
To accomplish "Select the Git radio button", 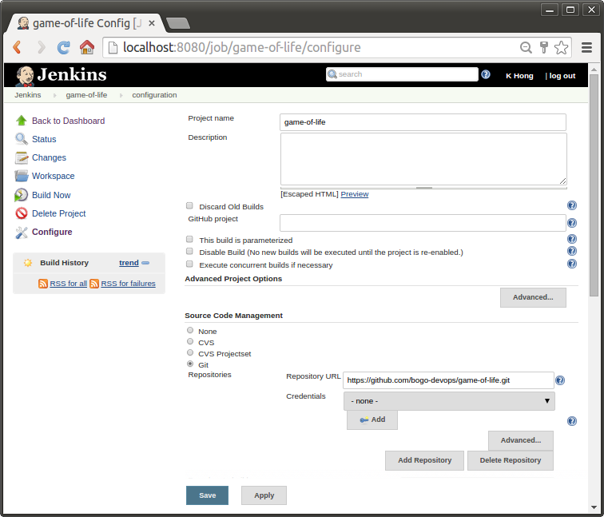I will pyautogui.click(x=190, y=364).
